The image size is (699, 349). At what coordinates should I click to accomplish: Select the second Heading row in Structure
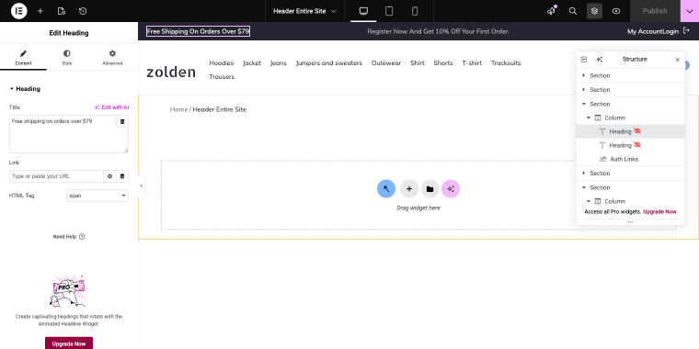point(630,145)
